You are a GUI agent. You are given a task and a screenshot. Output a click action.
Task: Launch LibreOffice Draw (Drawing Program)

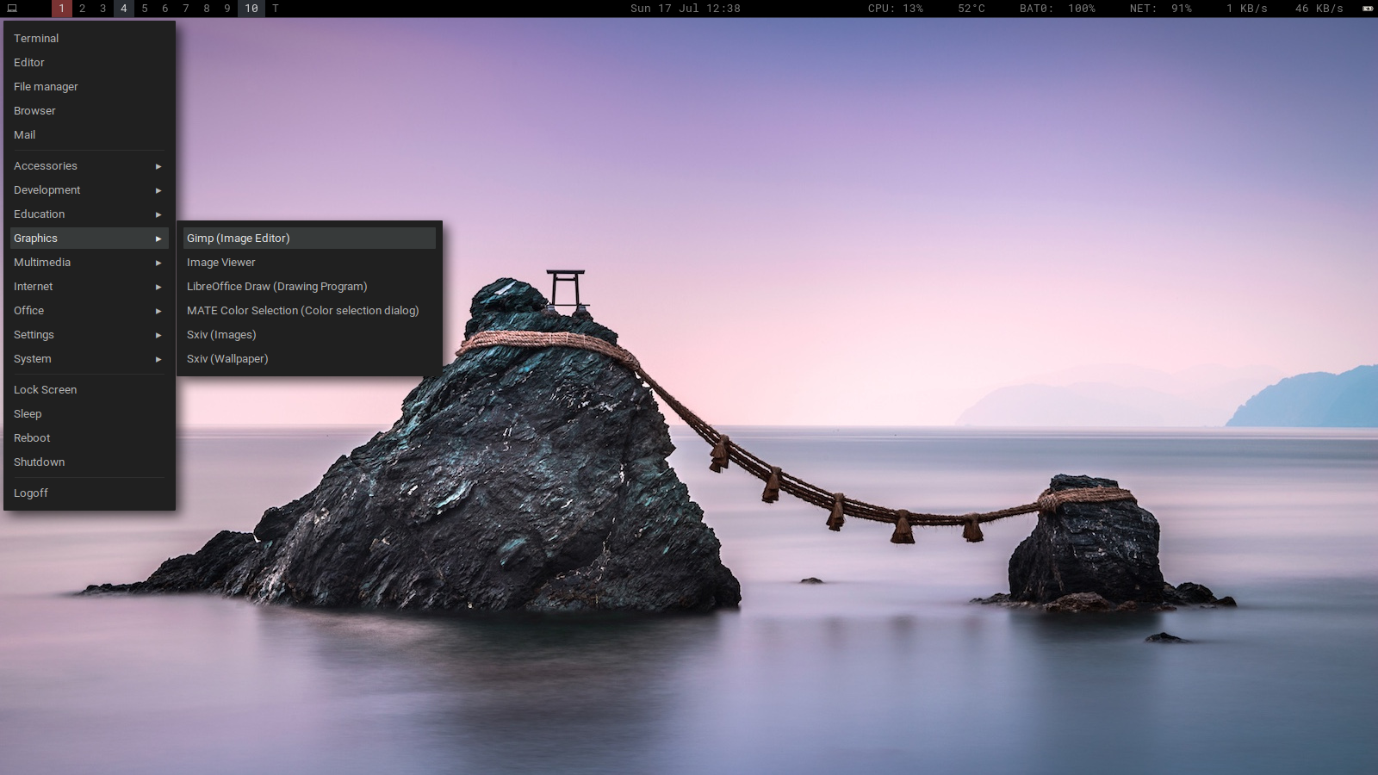(x=309, y=287)
